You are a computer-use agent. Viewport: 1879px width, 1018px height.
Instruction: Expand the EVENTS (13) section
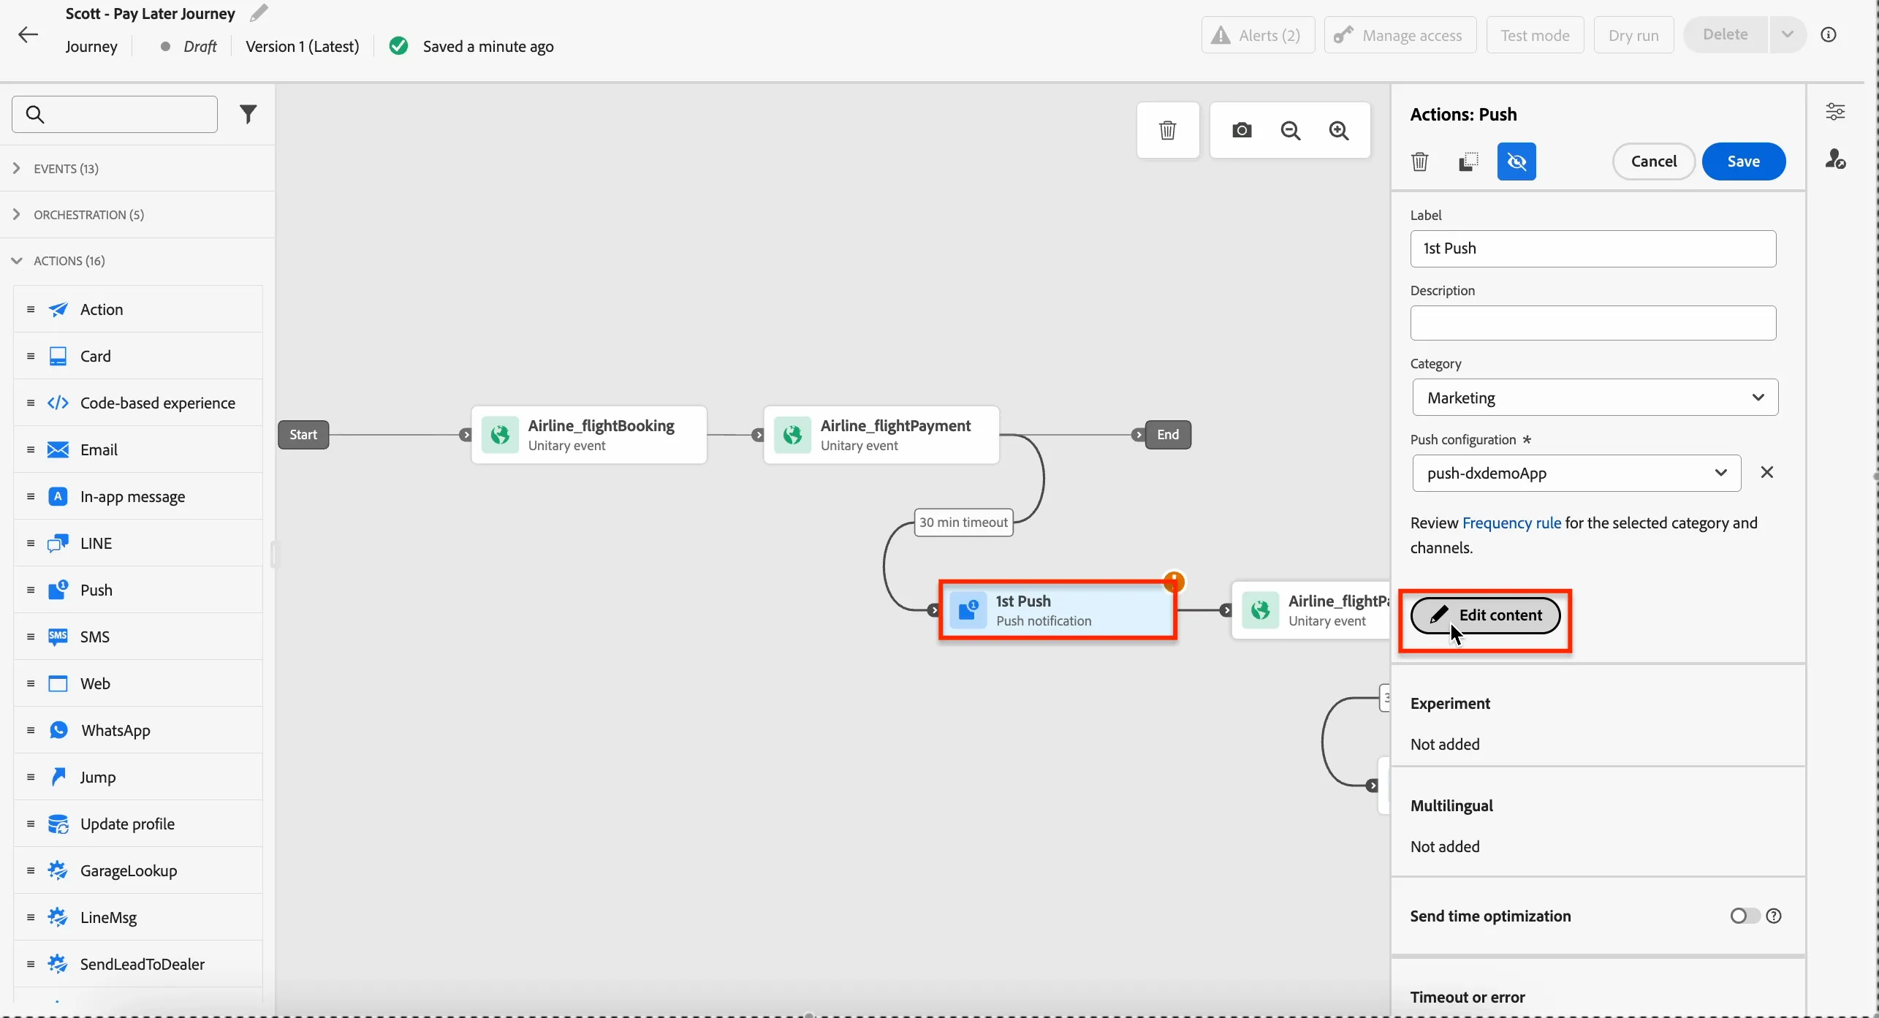point(138,169)
